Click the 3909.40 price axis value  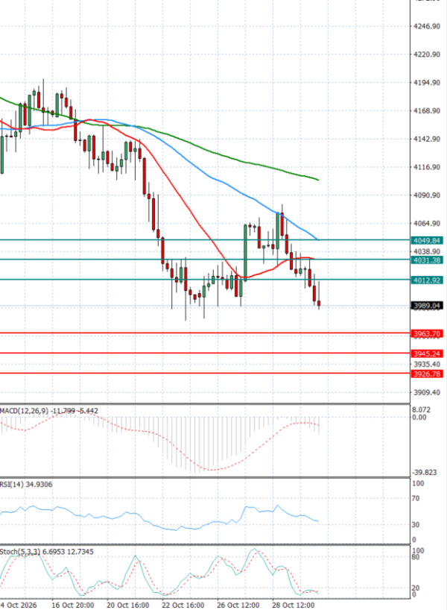pos(427,392)
